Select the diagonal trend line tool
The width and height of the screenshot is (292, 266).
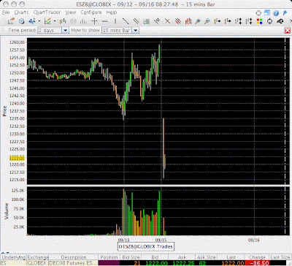click(126, 21)
